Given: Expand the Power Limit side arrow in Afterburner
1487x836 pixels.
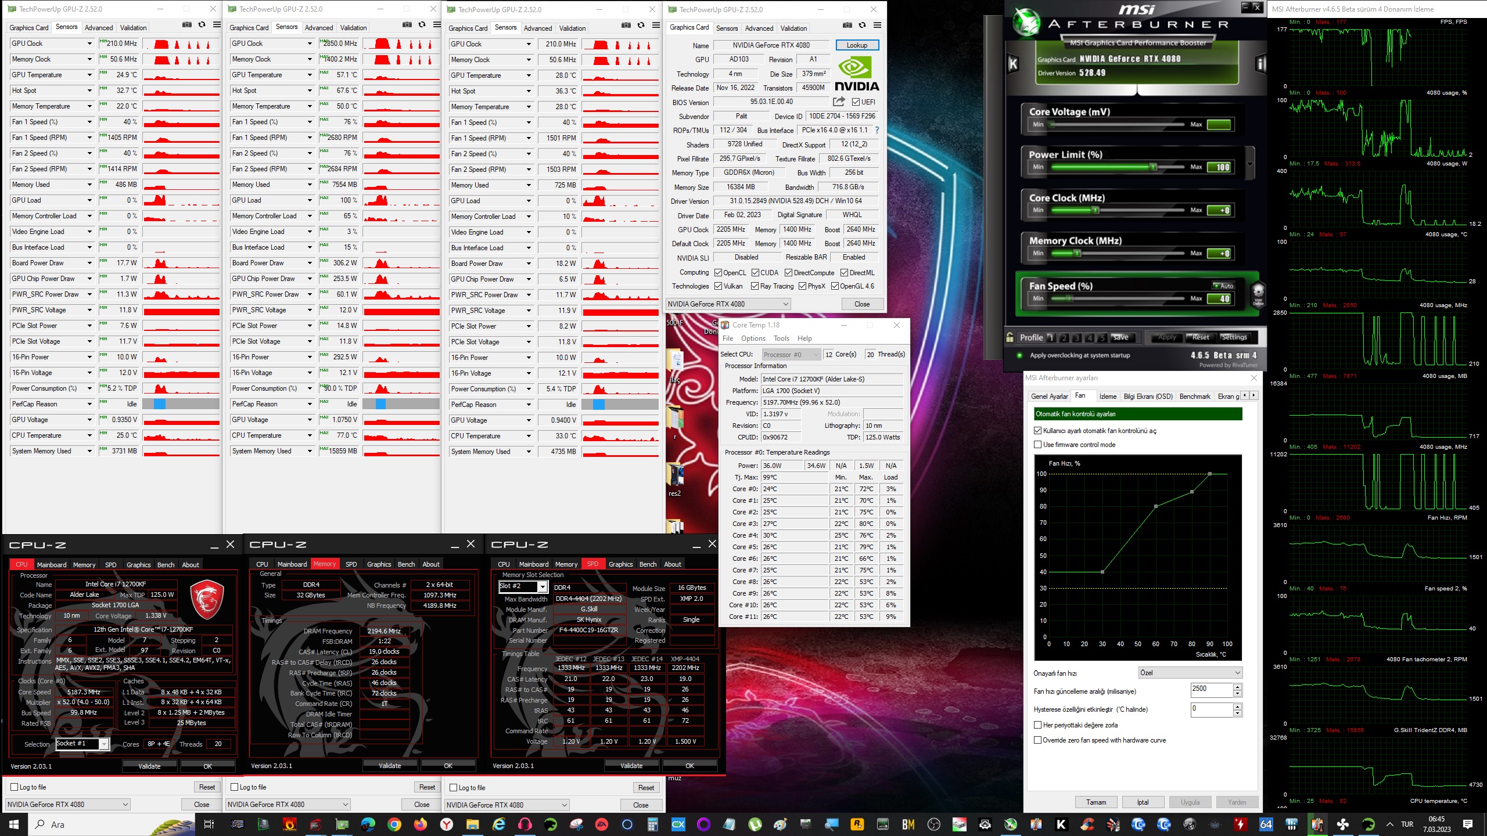Looking at the screenshot, I should (x=1249, y=164).
